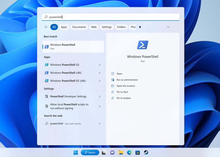Select the Documents filter tab
The height and width of the screenshot is (157, 220).
point(79,27)
